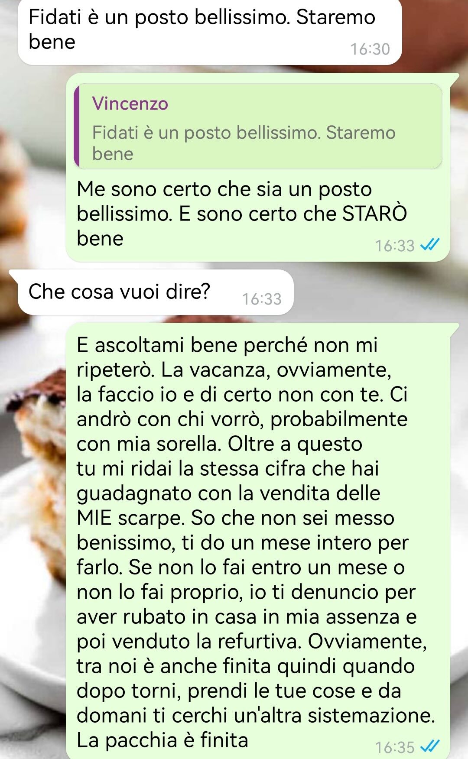Click the blue read ticks at 16:33

[430, 245]
